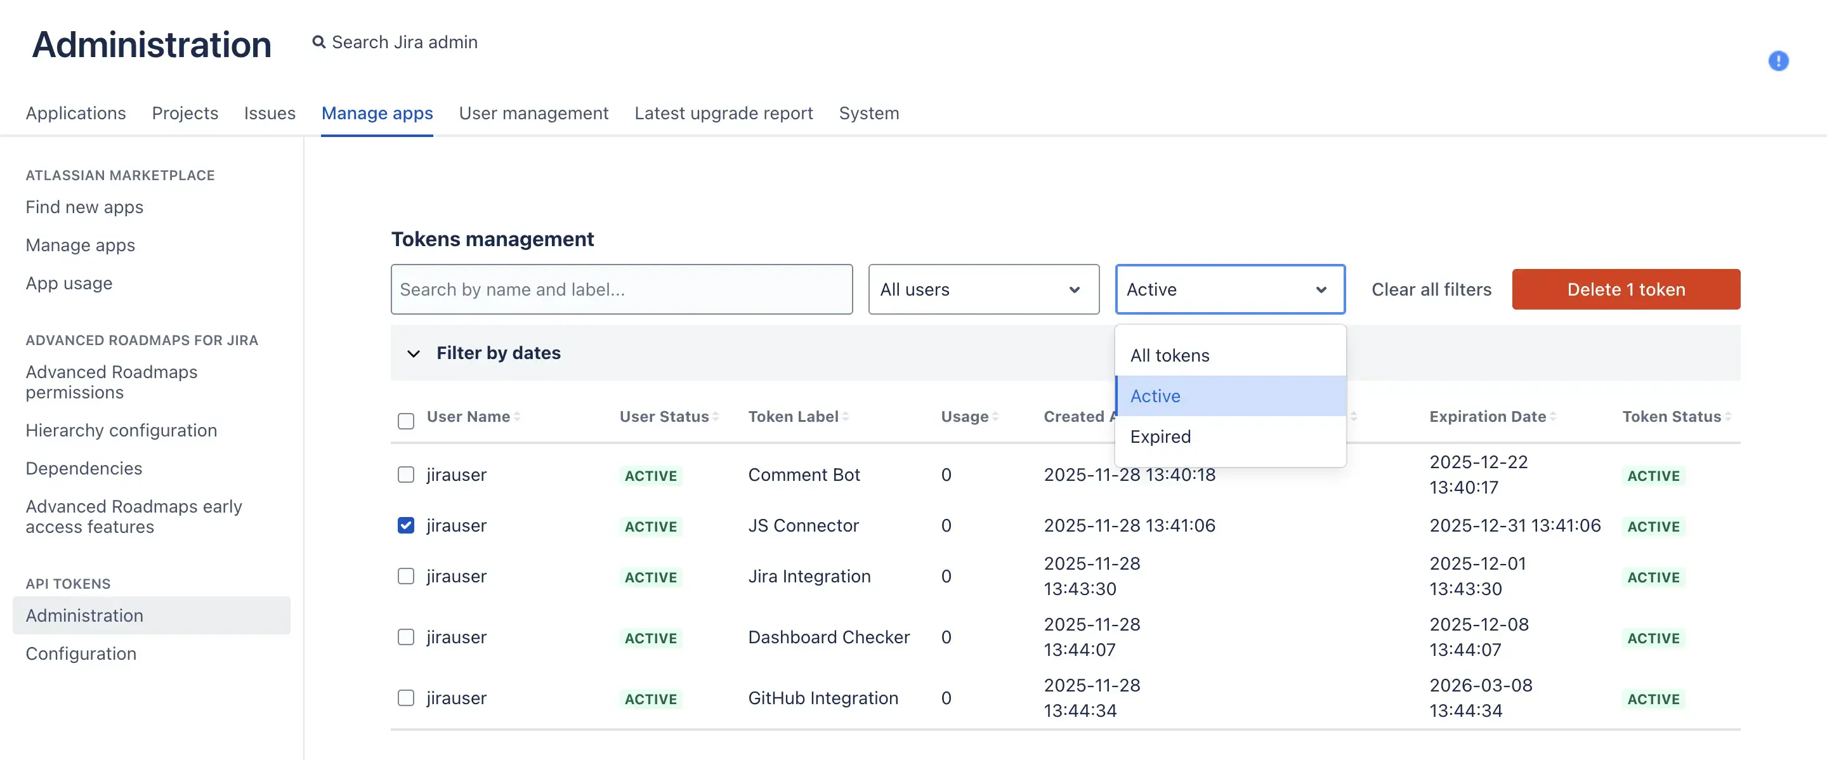The height and width of the screenshot is (760, 1827).
Task: Choose Active option in dropdown list
Action: pos(1231,396)
